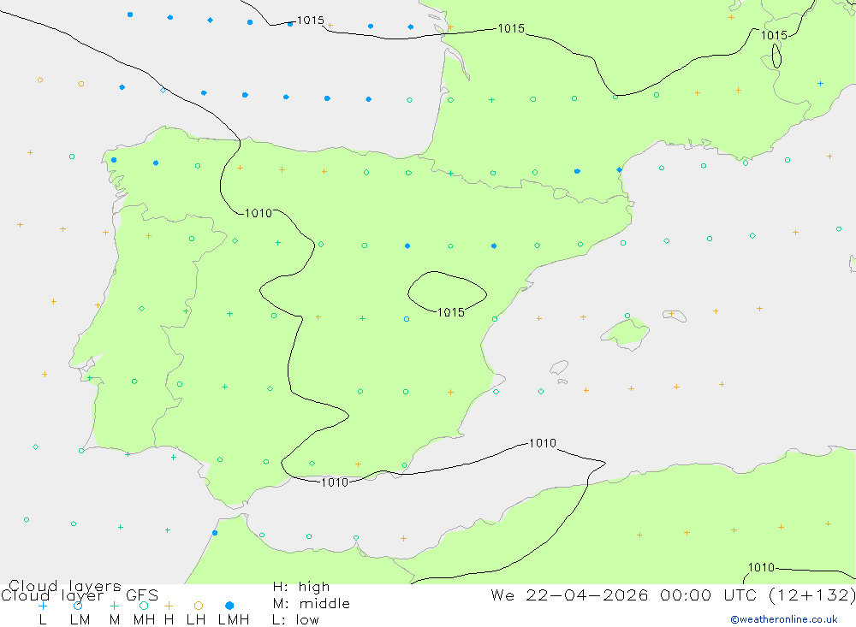Viewport: 856px width, 627px height.
Task: Click the orange circle LH legend symbol
Action: pos(199,606)
